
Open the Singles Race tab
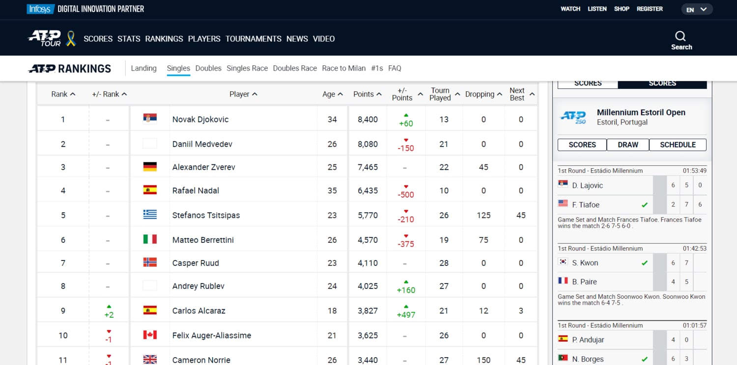click(247, 68)
